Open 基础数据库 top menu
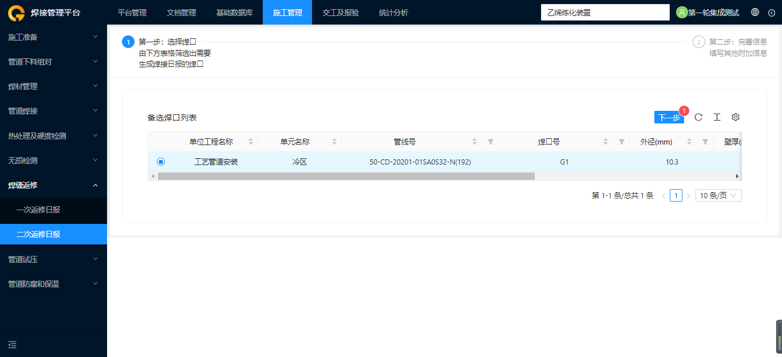 (x=234, y=13)
